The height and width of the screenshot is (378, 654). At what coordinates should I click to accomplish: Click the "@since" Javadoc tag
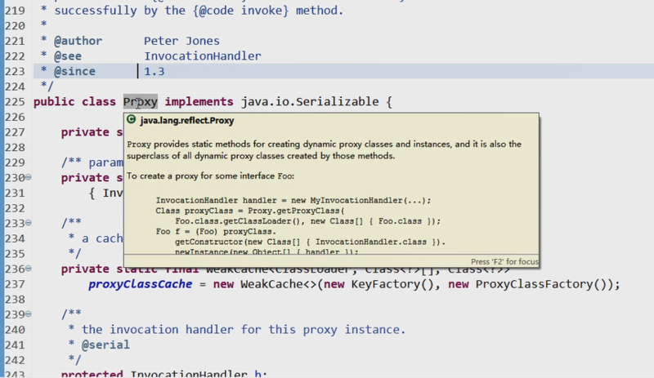(74, 71)
